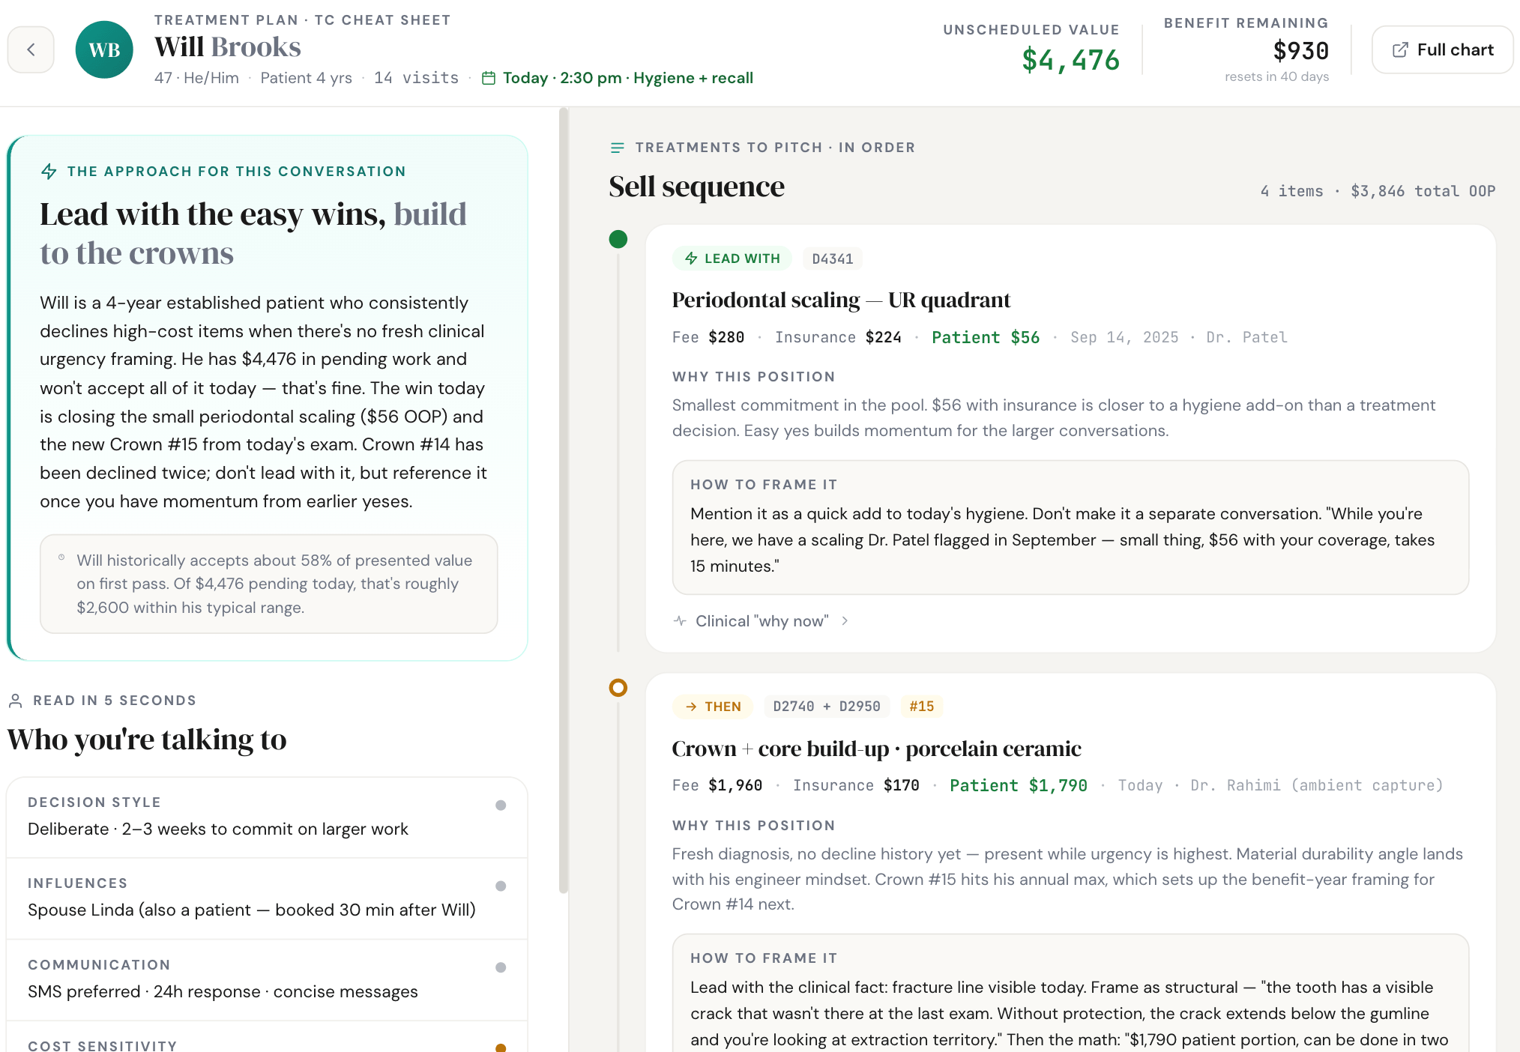Click the D4341 procedure code chip

[833, 259]
